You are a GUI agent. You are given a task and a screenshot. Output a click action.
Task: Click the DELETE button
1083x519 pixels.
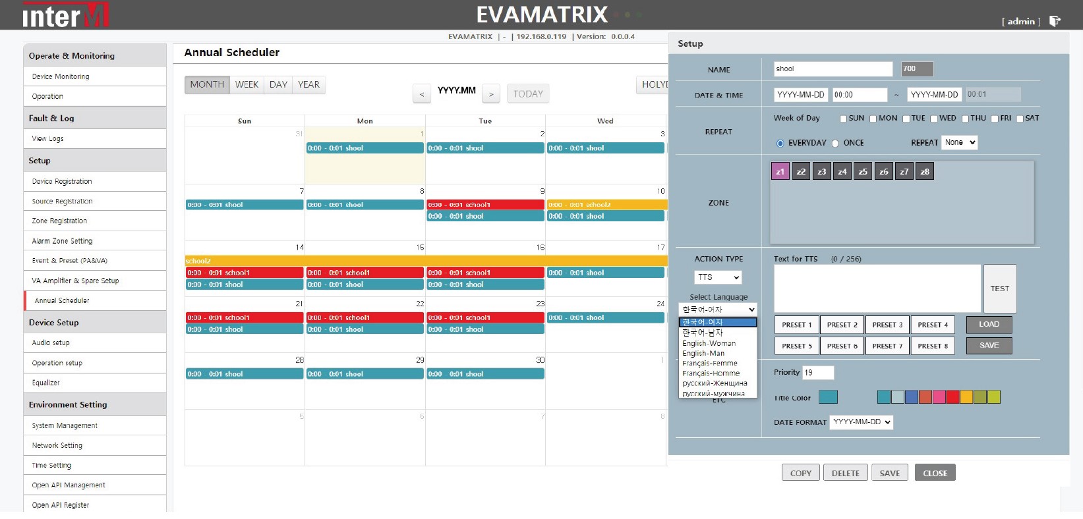click(x=846, y=473)
